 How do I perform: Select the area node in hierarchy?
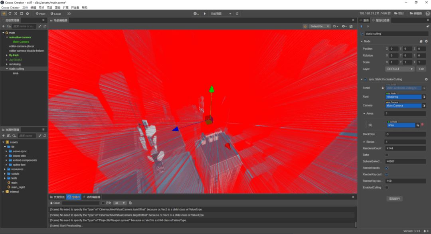coord(16,73)
